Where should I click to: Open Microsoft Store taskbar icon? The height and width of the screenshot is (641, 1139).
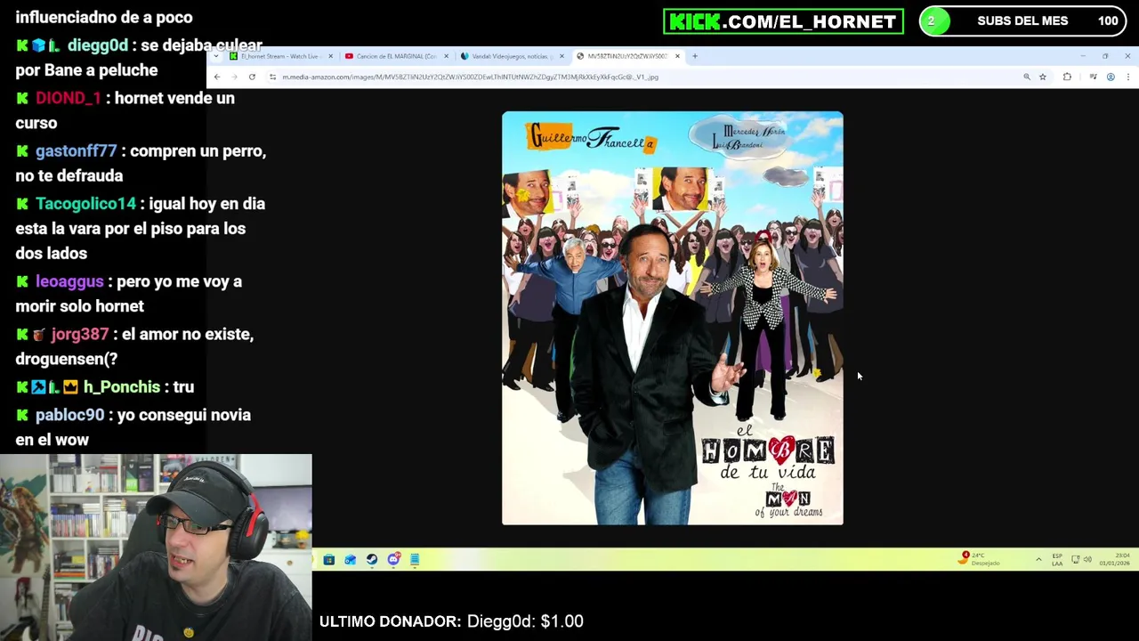coord(329,559)
